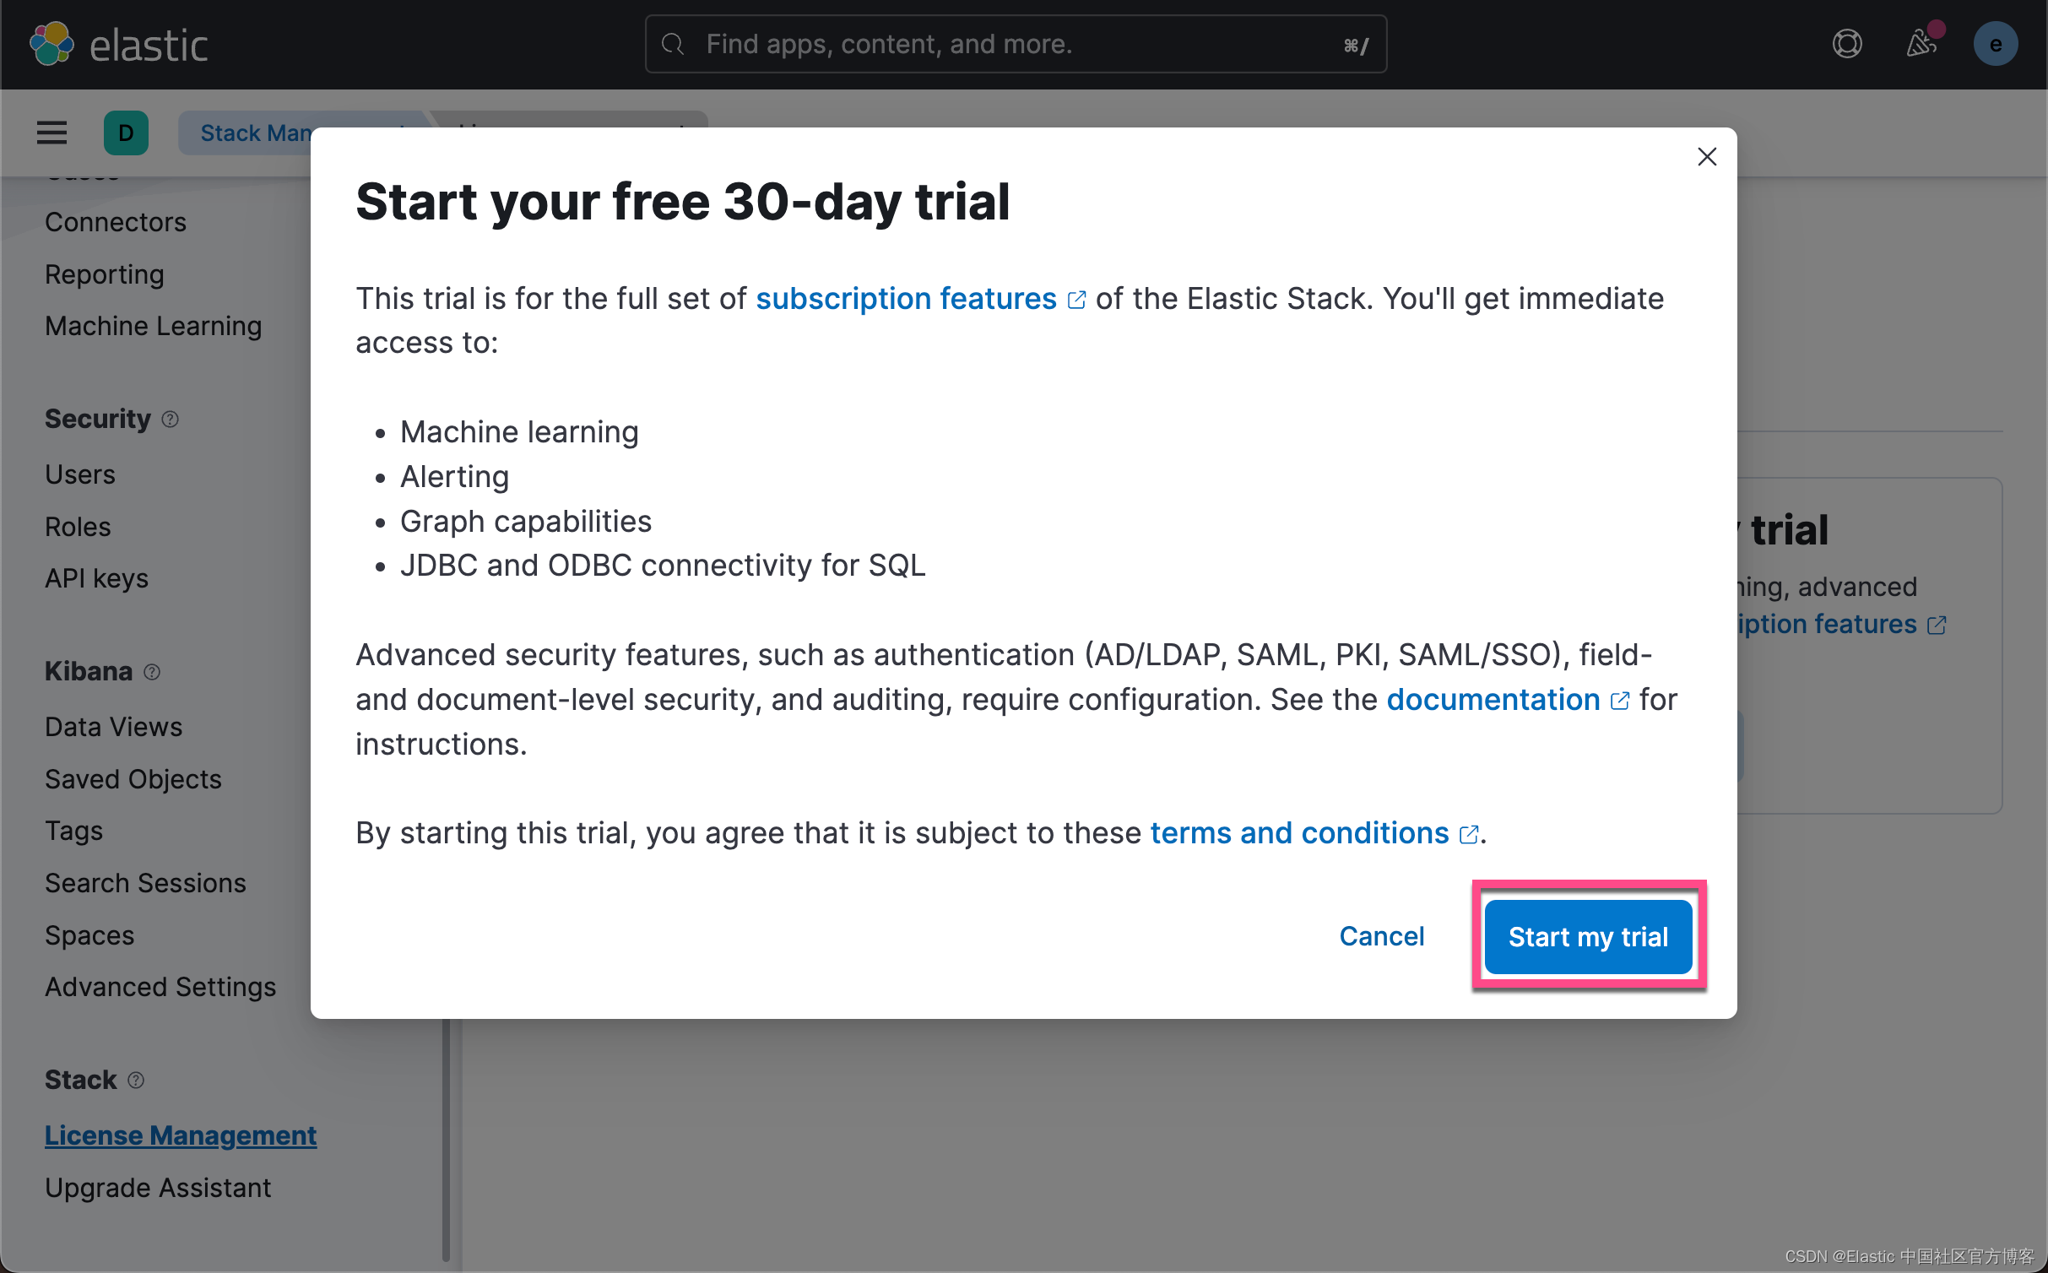Click the 'Machine learning' bullet text
The image size is (2048, 1273).
click(519, 432)
